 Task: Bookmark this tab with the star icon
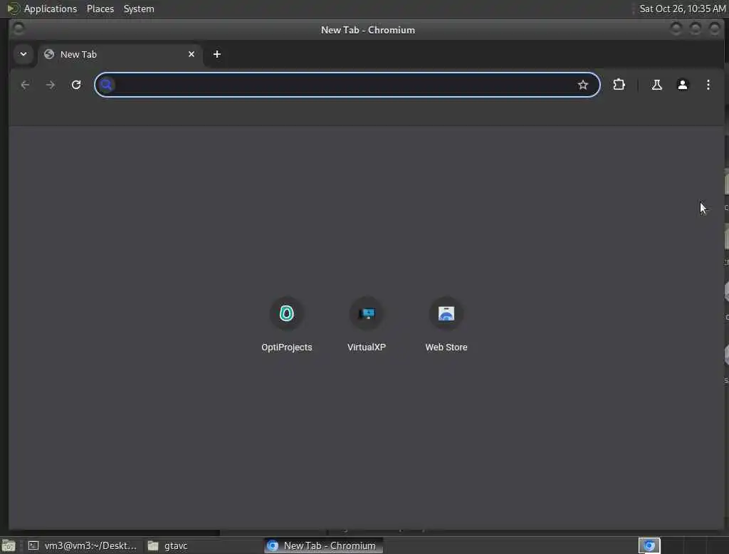click(583, 85)
